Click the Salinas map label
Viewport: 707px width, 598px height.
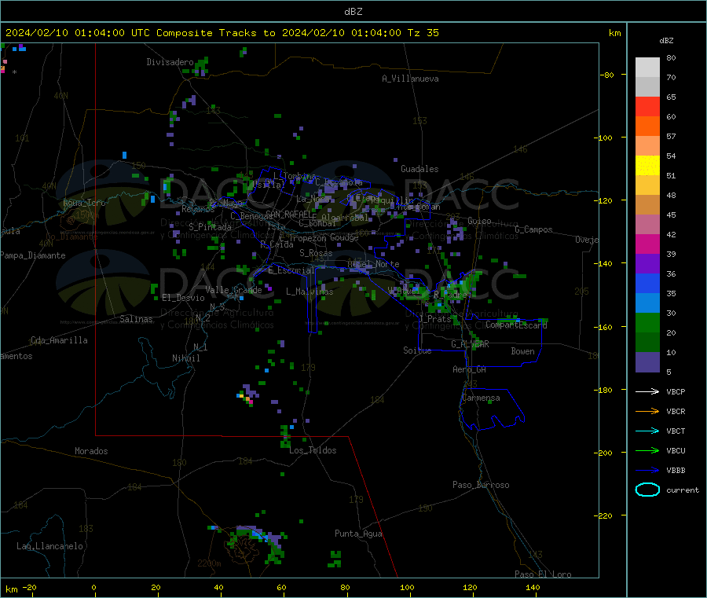coord(136,319)
